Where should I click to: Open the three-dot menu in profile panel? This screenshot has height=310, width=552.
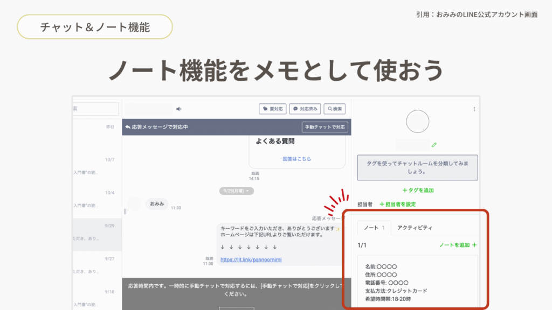coord(474,109)
